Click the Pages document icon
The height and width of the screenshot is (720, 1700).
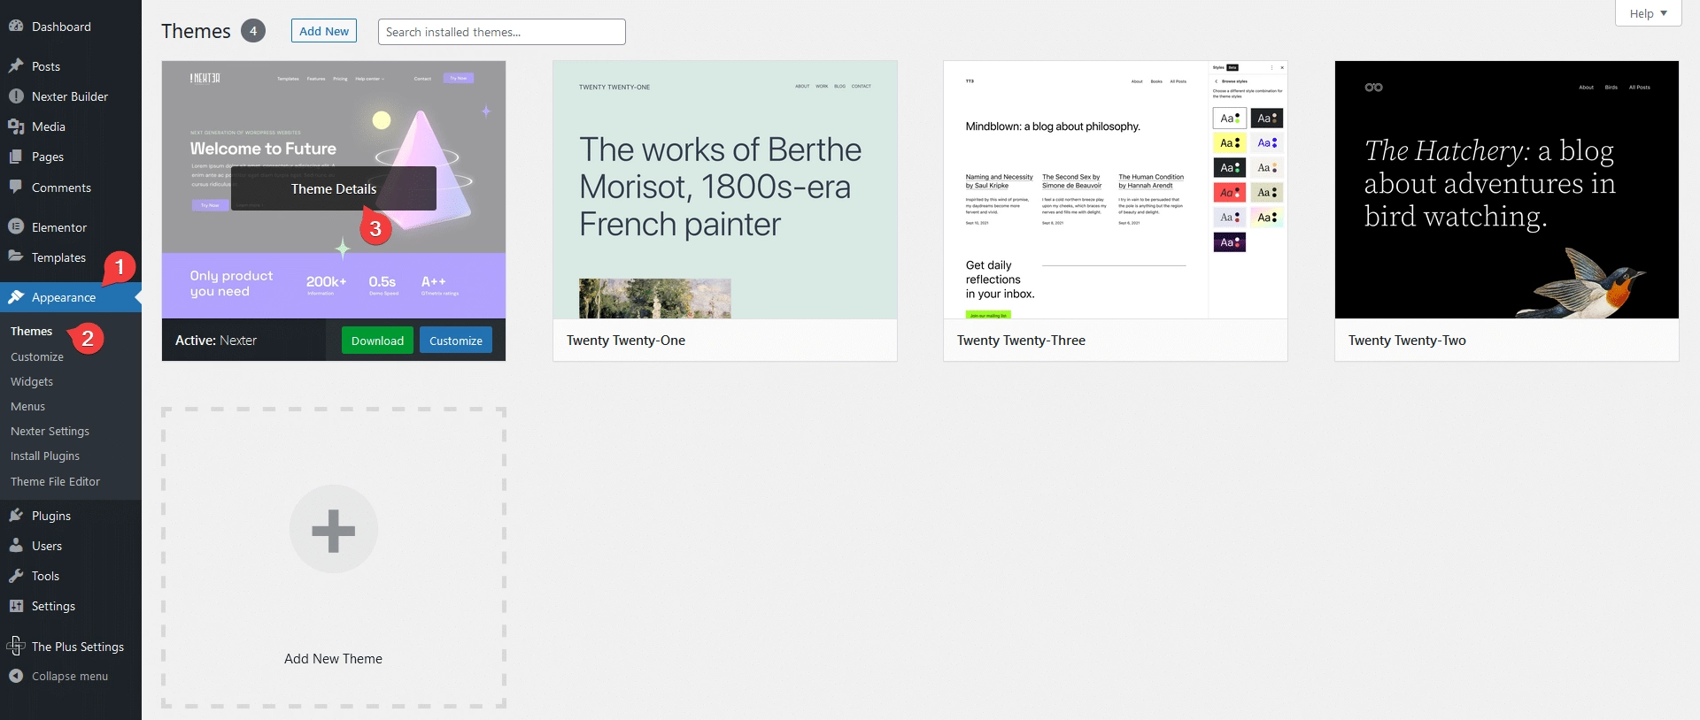(16, 157)
